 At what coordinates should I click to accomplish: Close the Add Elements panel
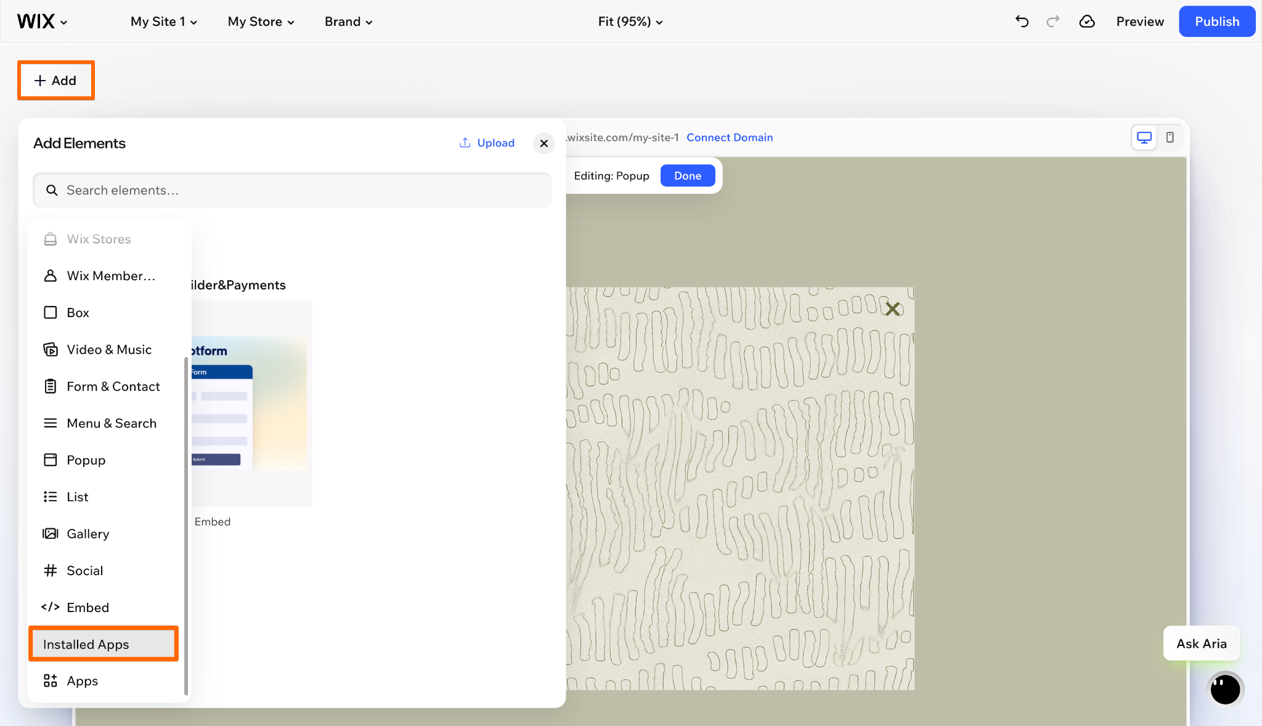click(x=544, y=143)
